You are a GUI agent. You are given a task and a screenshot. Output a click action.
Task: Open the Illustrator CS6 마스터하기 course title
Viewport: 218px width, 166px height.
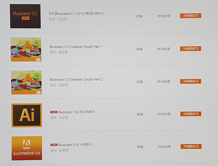(x=76, y=112)
